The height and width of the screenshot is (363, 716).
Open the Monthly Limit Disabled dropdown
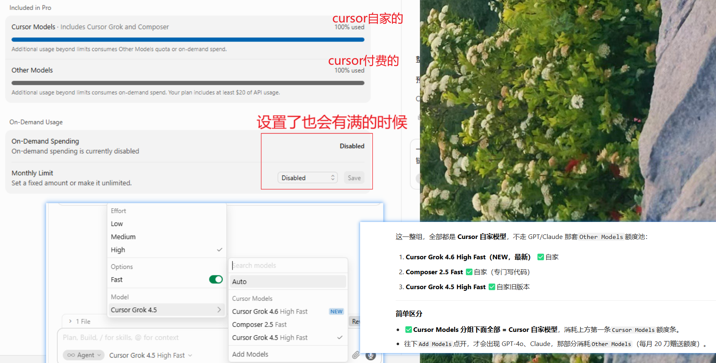click(307, 178)
